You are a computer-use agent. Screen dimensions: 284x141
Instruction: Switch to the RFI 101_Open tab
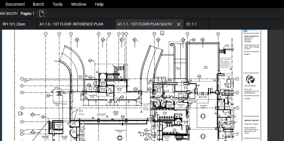coord(14,24)
